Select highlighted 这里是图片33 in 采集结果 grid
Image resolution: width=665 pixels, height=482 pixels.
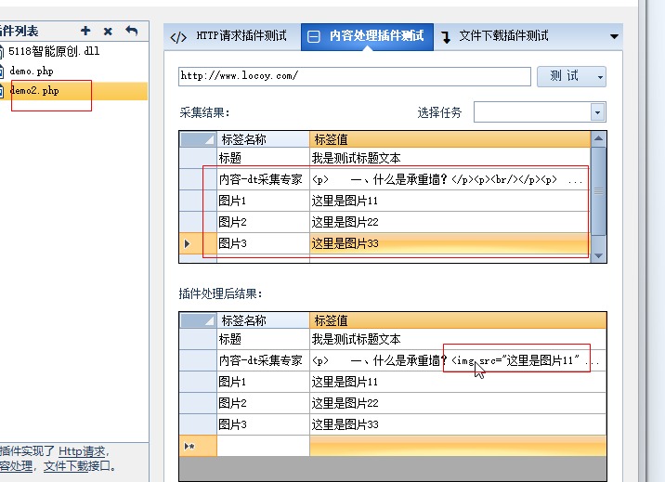[x=450, y=243]
